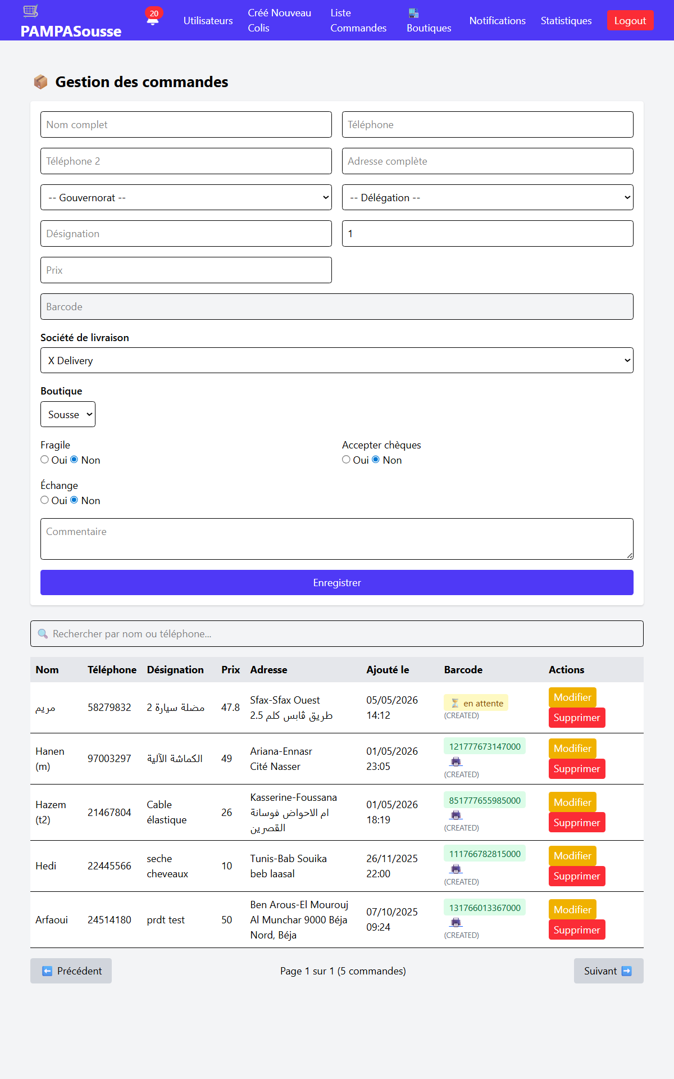Select Non for Échange
The image size is (674, 1079).
click(74, 500)
